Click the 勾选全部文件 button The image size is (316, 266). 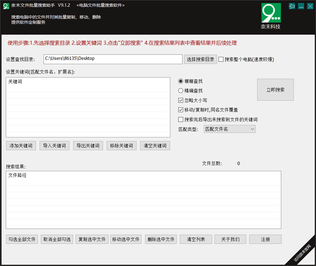click(x=22, y=239)
